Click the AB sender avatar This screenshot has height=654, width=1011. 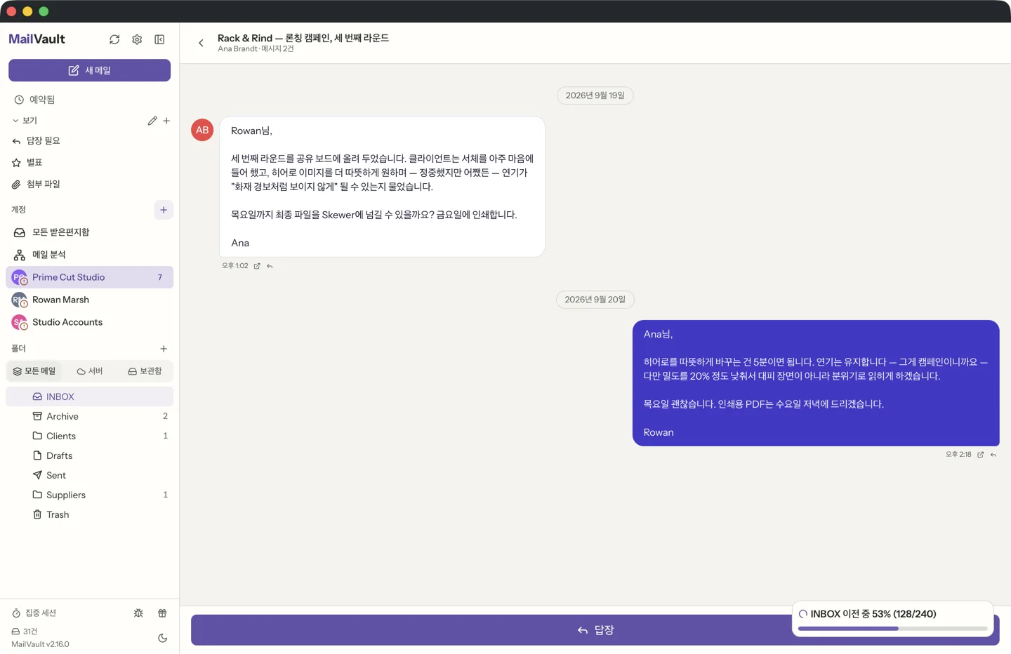pos(202,130)
